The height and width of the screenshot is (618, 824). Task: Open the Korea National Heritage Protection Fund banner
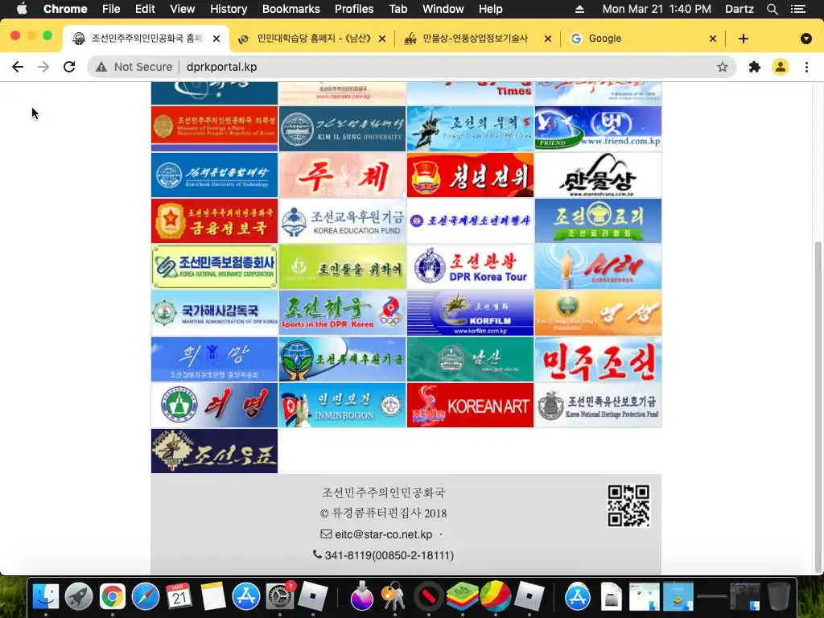click(598, 406)
